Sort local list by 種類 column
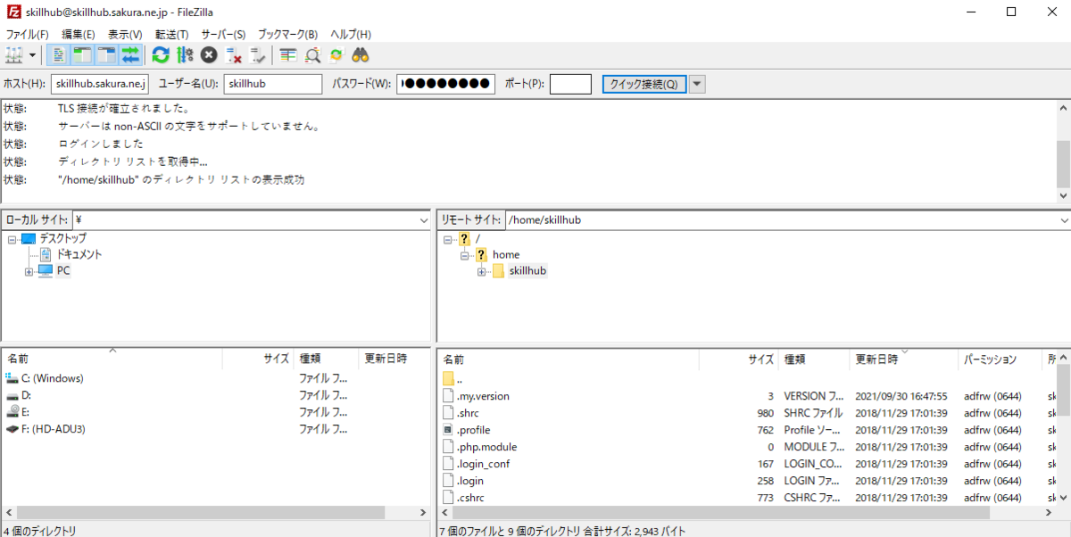 pos(326,359)
